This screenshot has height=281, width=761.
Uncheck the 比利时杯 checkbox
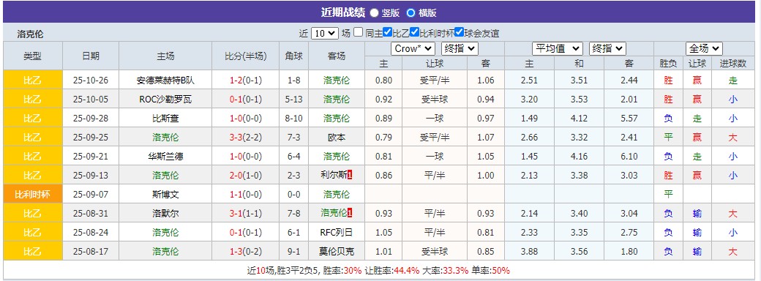pos(414,32)
